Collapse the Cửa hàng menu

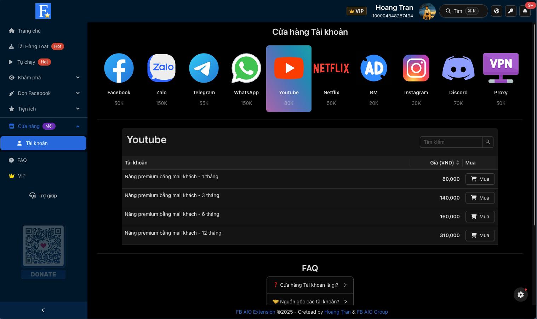pyautogui.click(x=44, y=126)
